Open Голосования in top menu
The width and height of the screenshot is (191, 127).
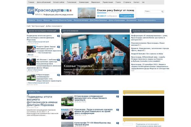click(72, 2)
